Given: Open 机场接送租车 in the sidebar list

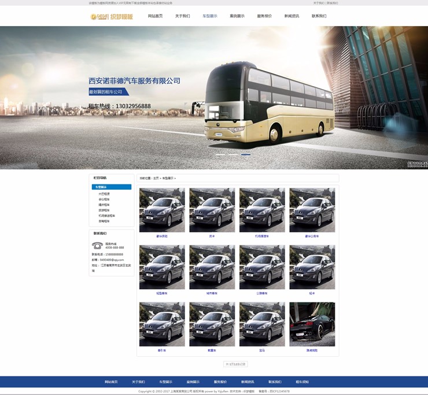Looking at the screenshot, I should coord(107,216).
